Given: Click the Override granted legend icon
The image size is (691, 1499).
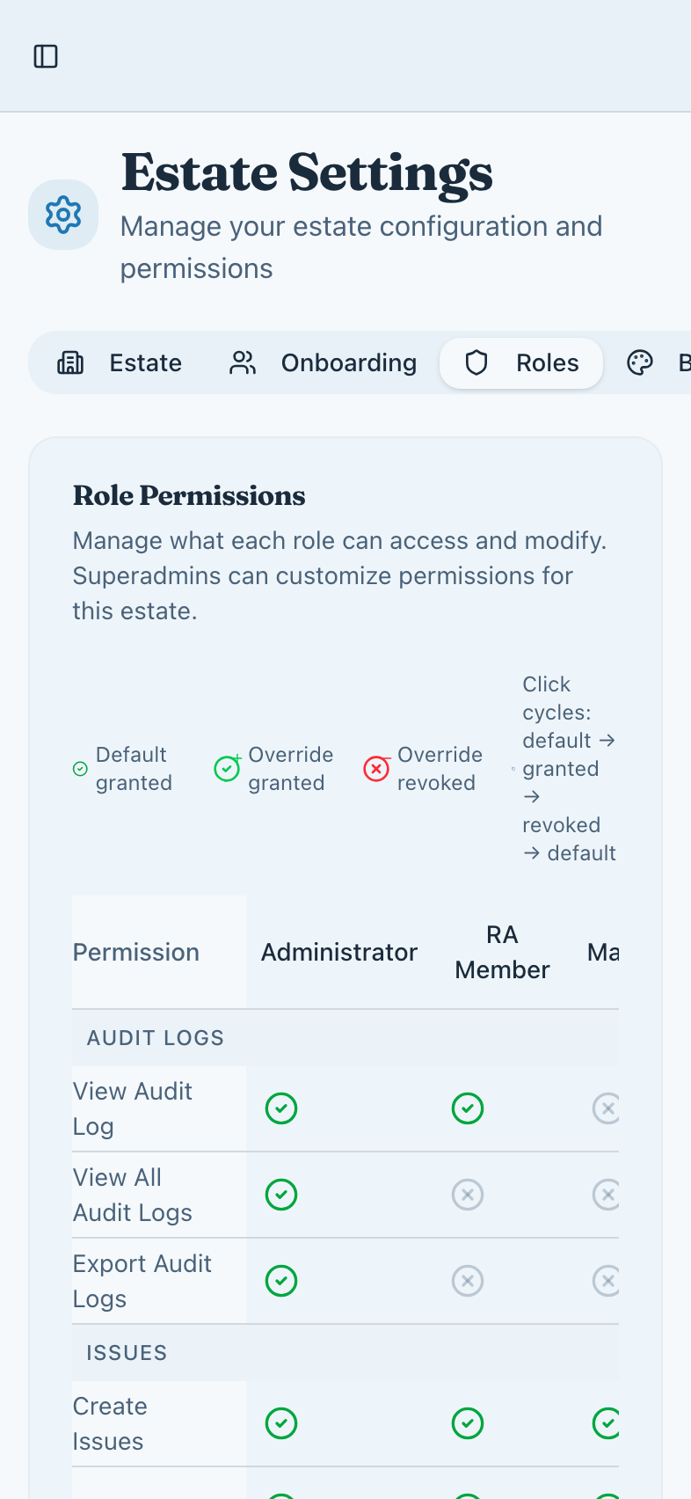Looking at the screenshot, I should [228, 768].
